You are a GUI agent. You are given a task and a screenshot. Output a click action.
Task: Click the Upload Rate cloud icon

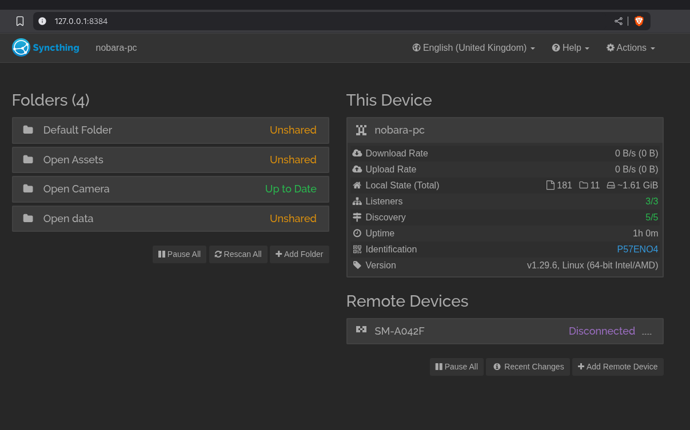coord(357,169)
